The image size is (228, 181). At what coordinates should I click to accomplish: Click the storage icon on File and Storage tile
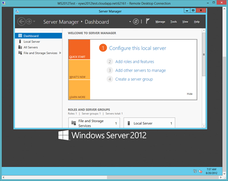pyautogui.click(x=73, y=123)
